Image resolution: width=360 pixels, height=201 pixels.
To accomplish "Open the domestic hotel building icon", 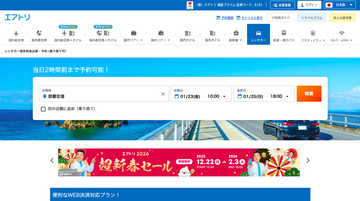I will [x=187, y=33].
